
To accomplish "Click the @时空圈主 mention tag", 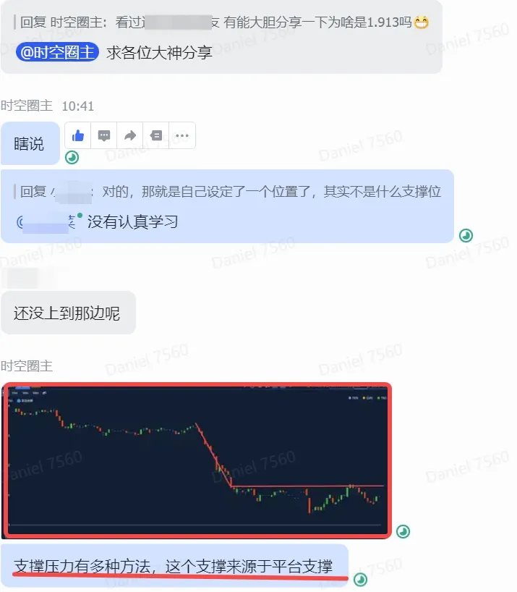I will (57, 52).
